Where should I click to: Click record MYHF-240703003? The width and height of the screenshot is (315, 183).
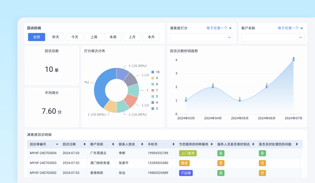(43, 163)
